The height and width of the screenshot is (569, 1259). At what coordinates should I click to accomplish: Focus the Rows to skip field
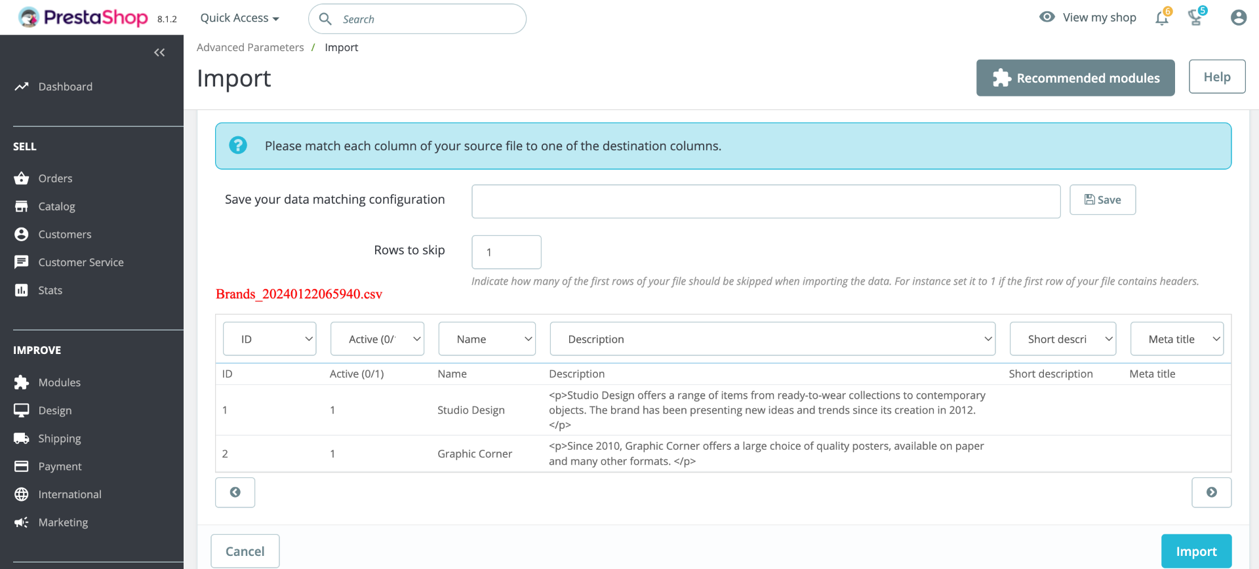[x=506, y=252]
